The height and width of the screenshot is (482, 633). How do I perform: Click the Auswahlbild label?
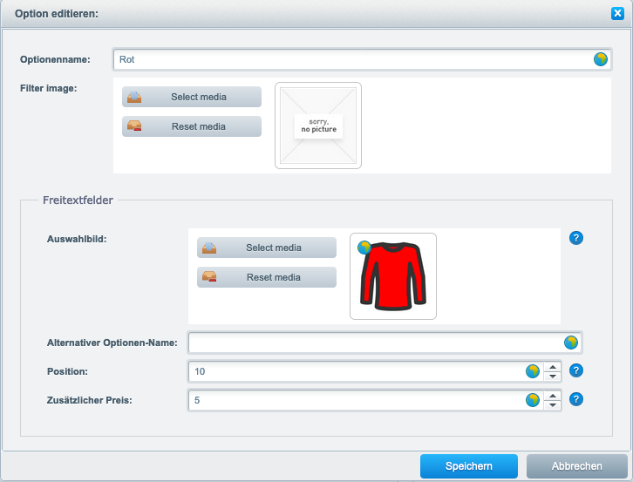click(x=77, y=239)
